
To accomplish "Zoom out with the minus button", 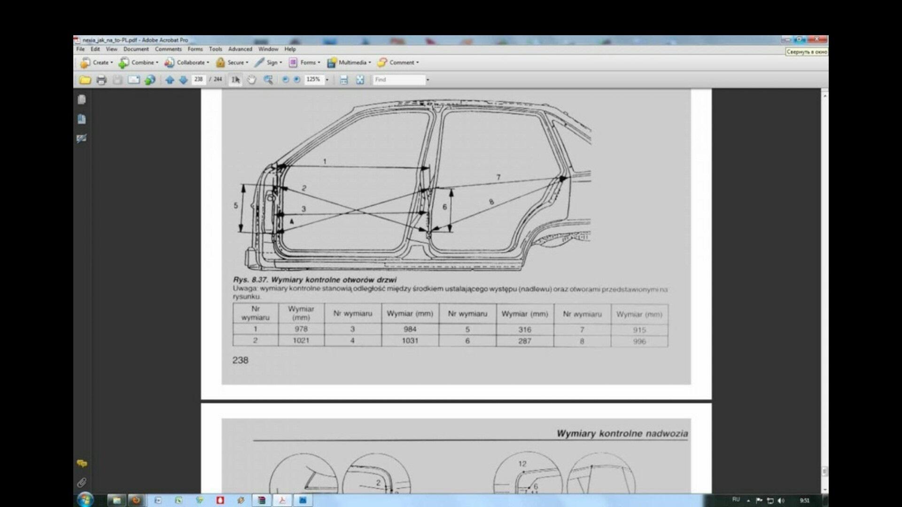I will [285, 80].
